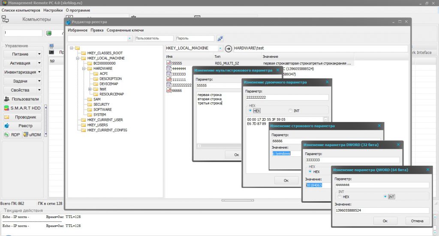Select INT radio in QWORD dialog

pyautogui.click(x=385, y=197)
